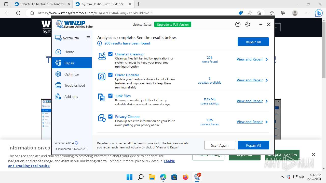Open the Bing Copilot sidebar icon
This screenshot has width=326, height=183.
click(319, 13)
